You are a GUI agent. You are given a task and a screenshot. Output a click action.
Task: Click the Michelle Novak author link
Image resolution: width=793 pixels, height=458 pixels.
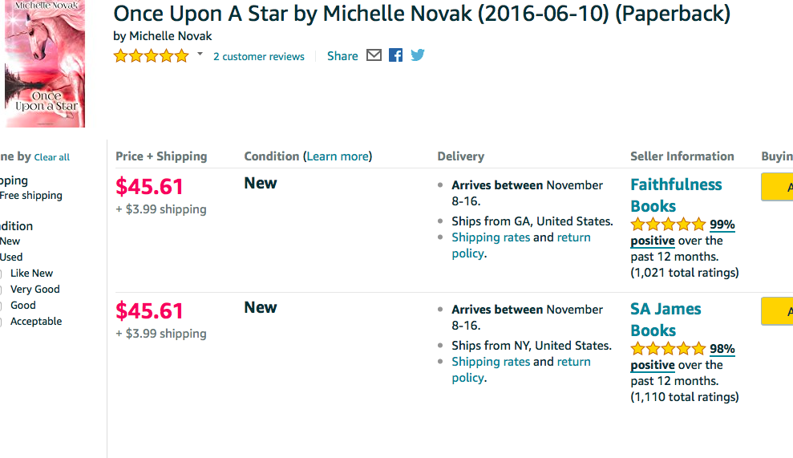click(170, 36)
